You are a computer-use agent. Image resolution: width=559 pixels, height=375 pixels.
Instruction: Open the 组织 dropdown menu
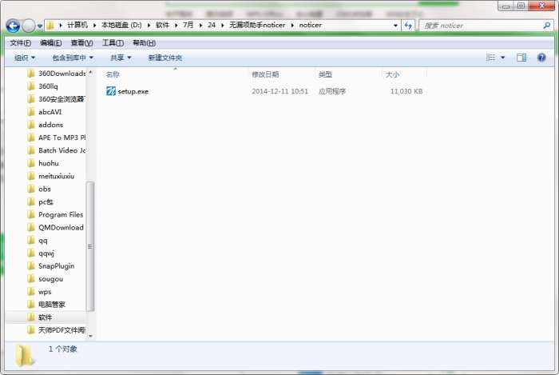pos(25,58)
